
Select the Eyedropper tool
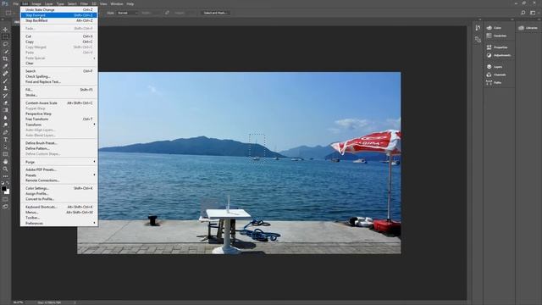5,66
